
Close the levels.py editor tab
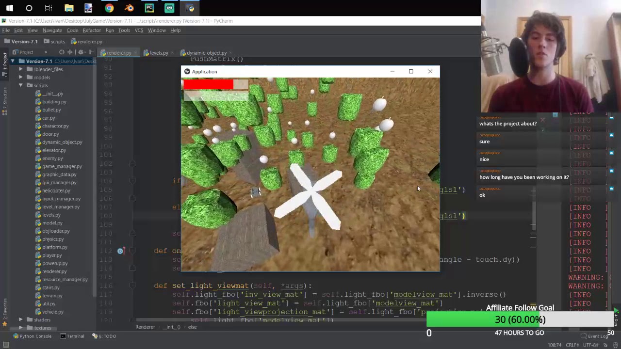pos(172,53)
